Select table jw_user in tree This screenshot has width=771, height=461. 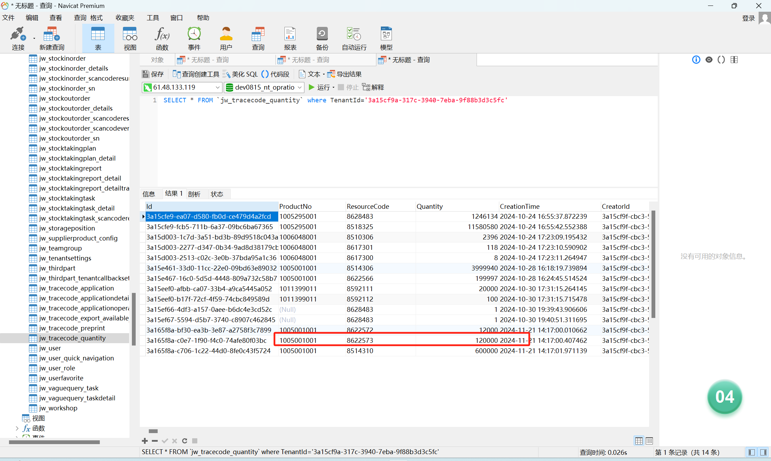(x=50, y=348)
